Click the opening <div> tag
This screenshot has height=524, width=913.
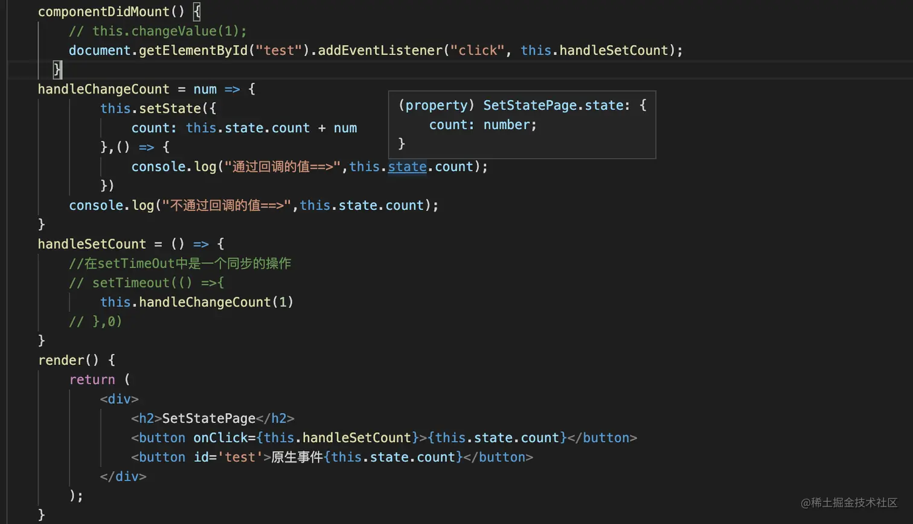[119, 399]
